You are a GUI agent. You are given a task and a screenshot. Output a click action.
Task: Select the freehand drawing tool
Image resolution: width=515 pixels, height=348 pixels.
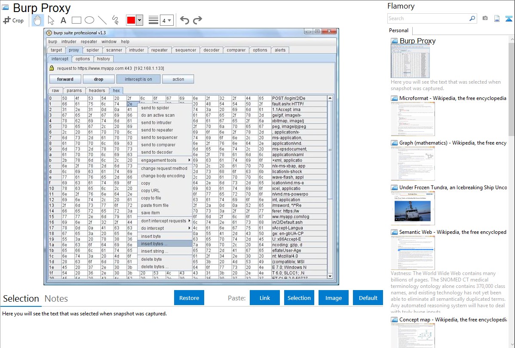tap(115, 20)
